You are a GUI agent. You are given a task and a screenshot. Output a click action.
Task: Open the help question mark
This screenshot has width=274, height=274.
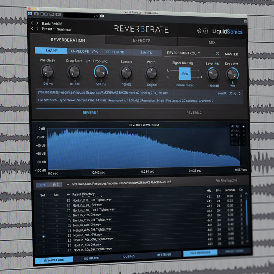tap(206, 31)
